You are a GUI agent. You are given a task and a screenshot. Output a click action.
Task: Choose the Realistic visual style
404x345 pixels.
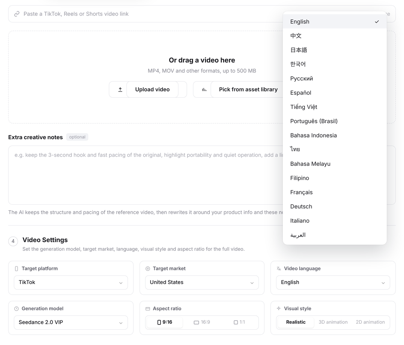(296, 322)
